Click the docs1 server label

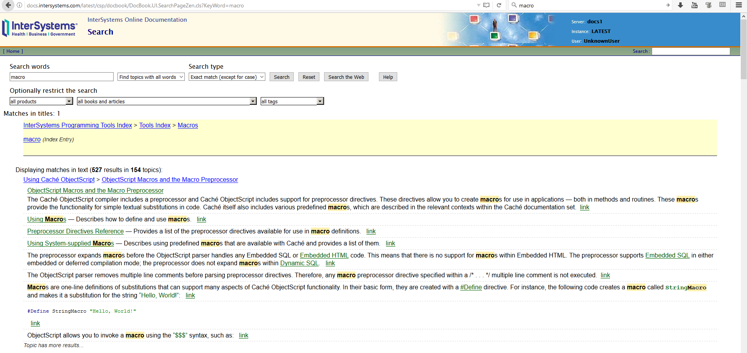pos(594,21)
